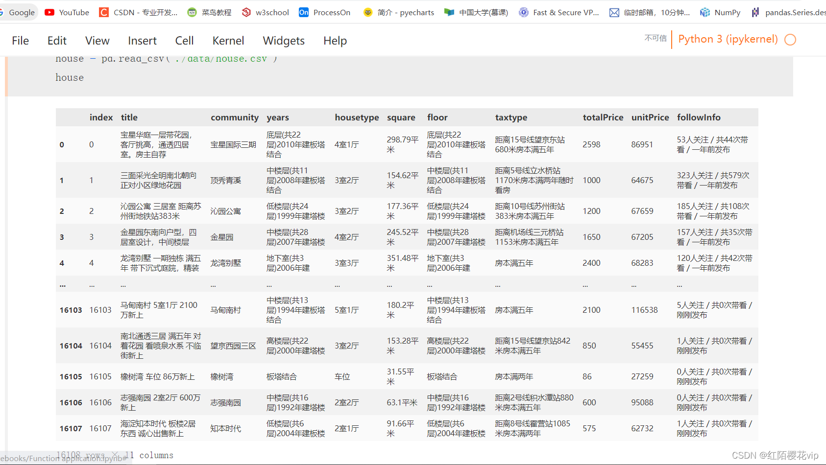Open the Help menu
This screenshot has width=826, height=465.
(335, 41)
